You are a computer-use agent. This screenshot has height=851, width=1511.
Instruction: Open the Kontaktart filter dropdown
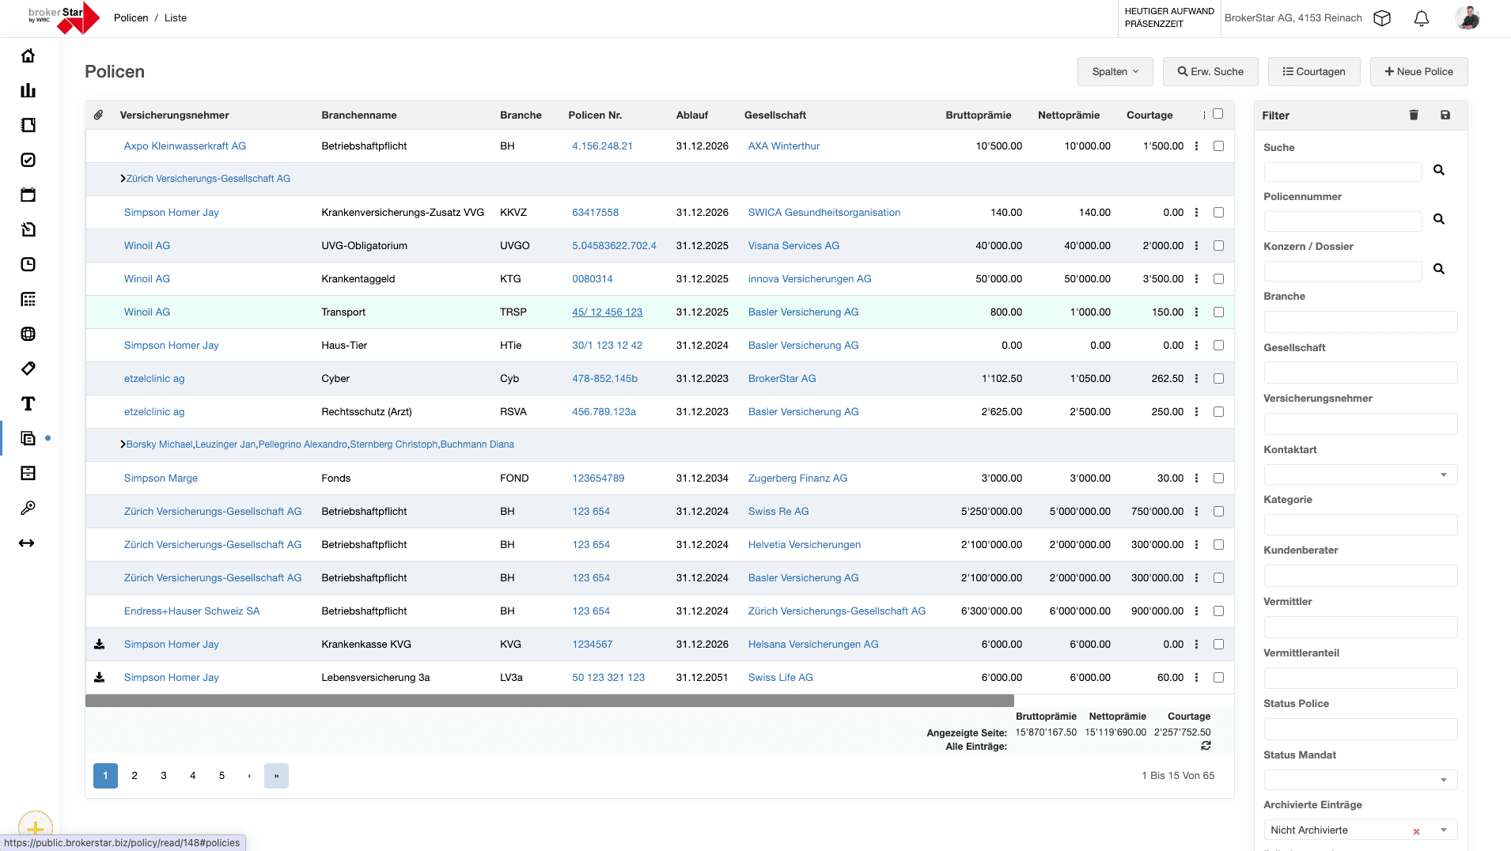[1360, 475]
